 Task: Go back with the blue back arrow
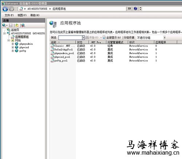[5, 9]
